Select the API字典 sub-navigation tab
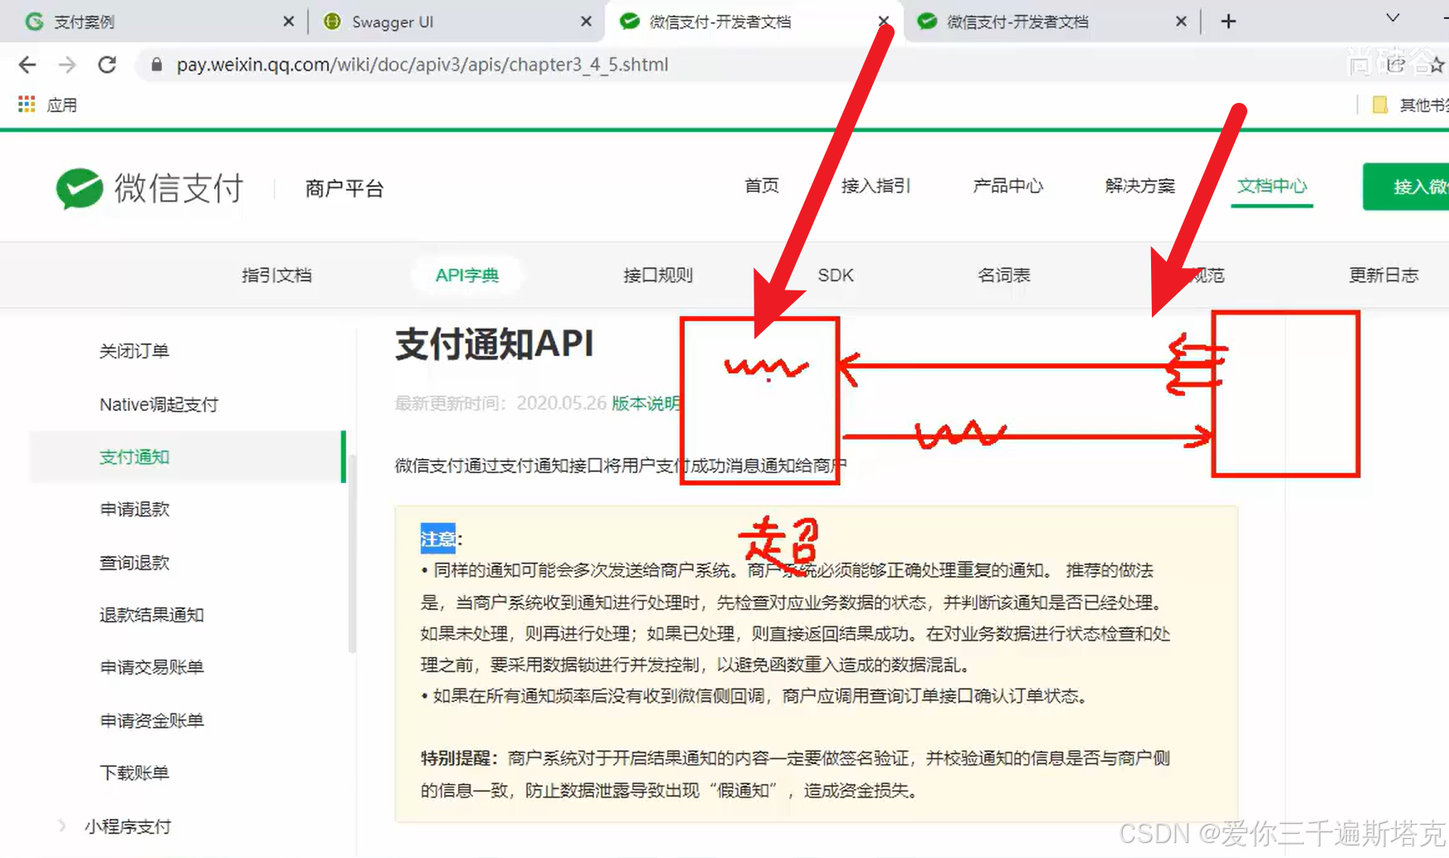Viewport: 1449px width, 858px height. [467, 275]
